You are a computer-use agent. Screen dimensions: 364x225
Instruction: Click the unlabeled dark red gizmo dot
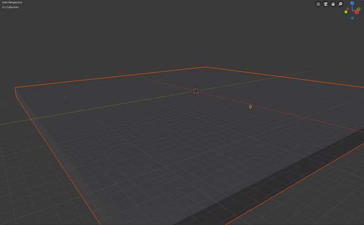[x=348, y=9]
